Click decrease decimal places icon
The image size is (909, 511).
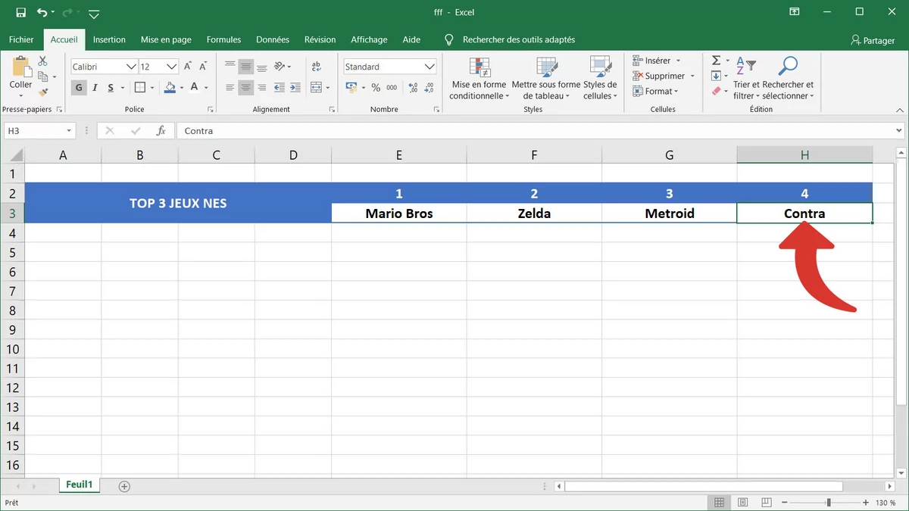(x=430, y=88)
